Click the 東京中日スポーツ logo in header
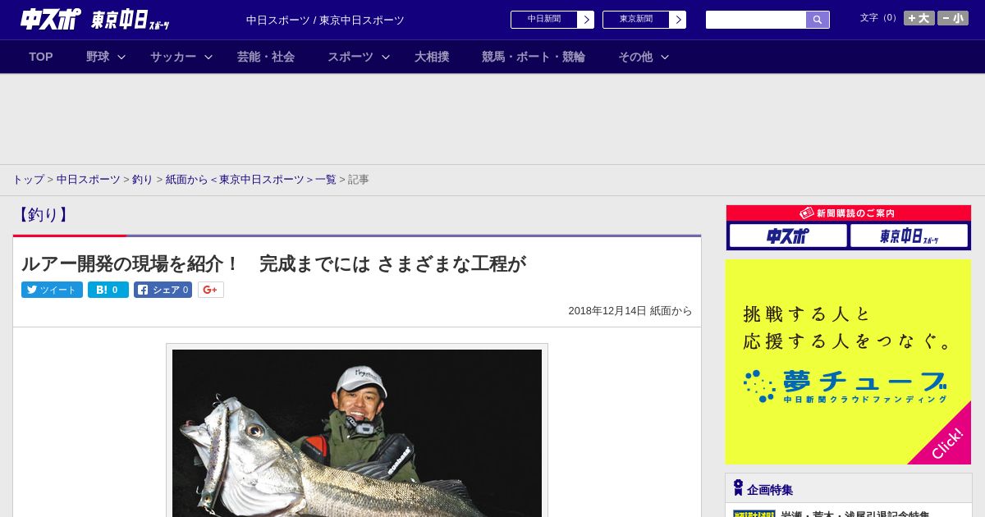Image resolution: width=985 pixels, height=517 pixels. click(130, 20)
